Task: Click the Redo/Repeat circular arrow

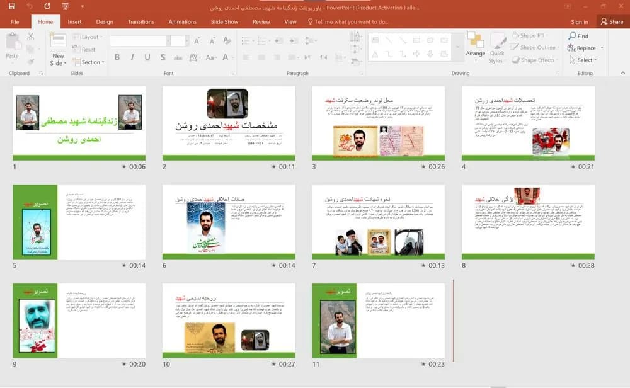Action: [x=47, y=6]
